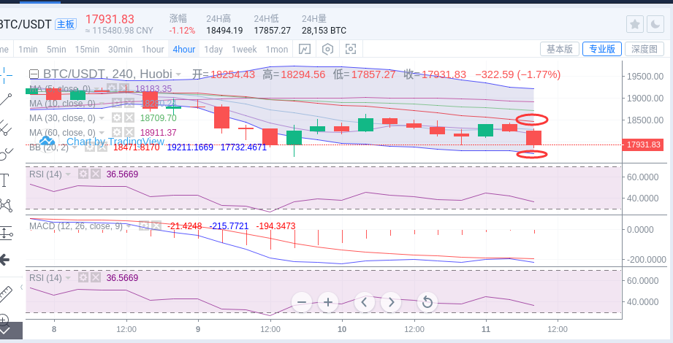Screen dimensions: 673x343
Task: Click the 12:00 time axis label after 11
Action: click(x=557, y=329)
